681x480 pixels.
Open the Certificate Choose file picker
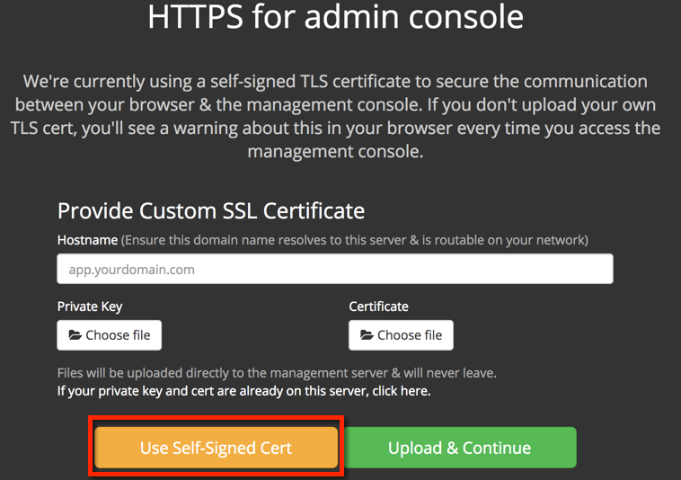click(401, 335)
